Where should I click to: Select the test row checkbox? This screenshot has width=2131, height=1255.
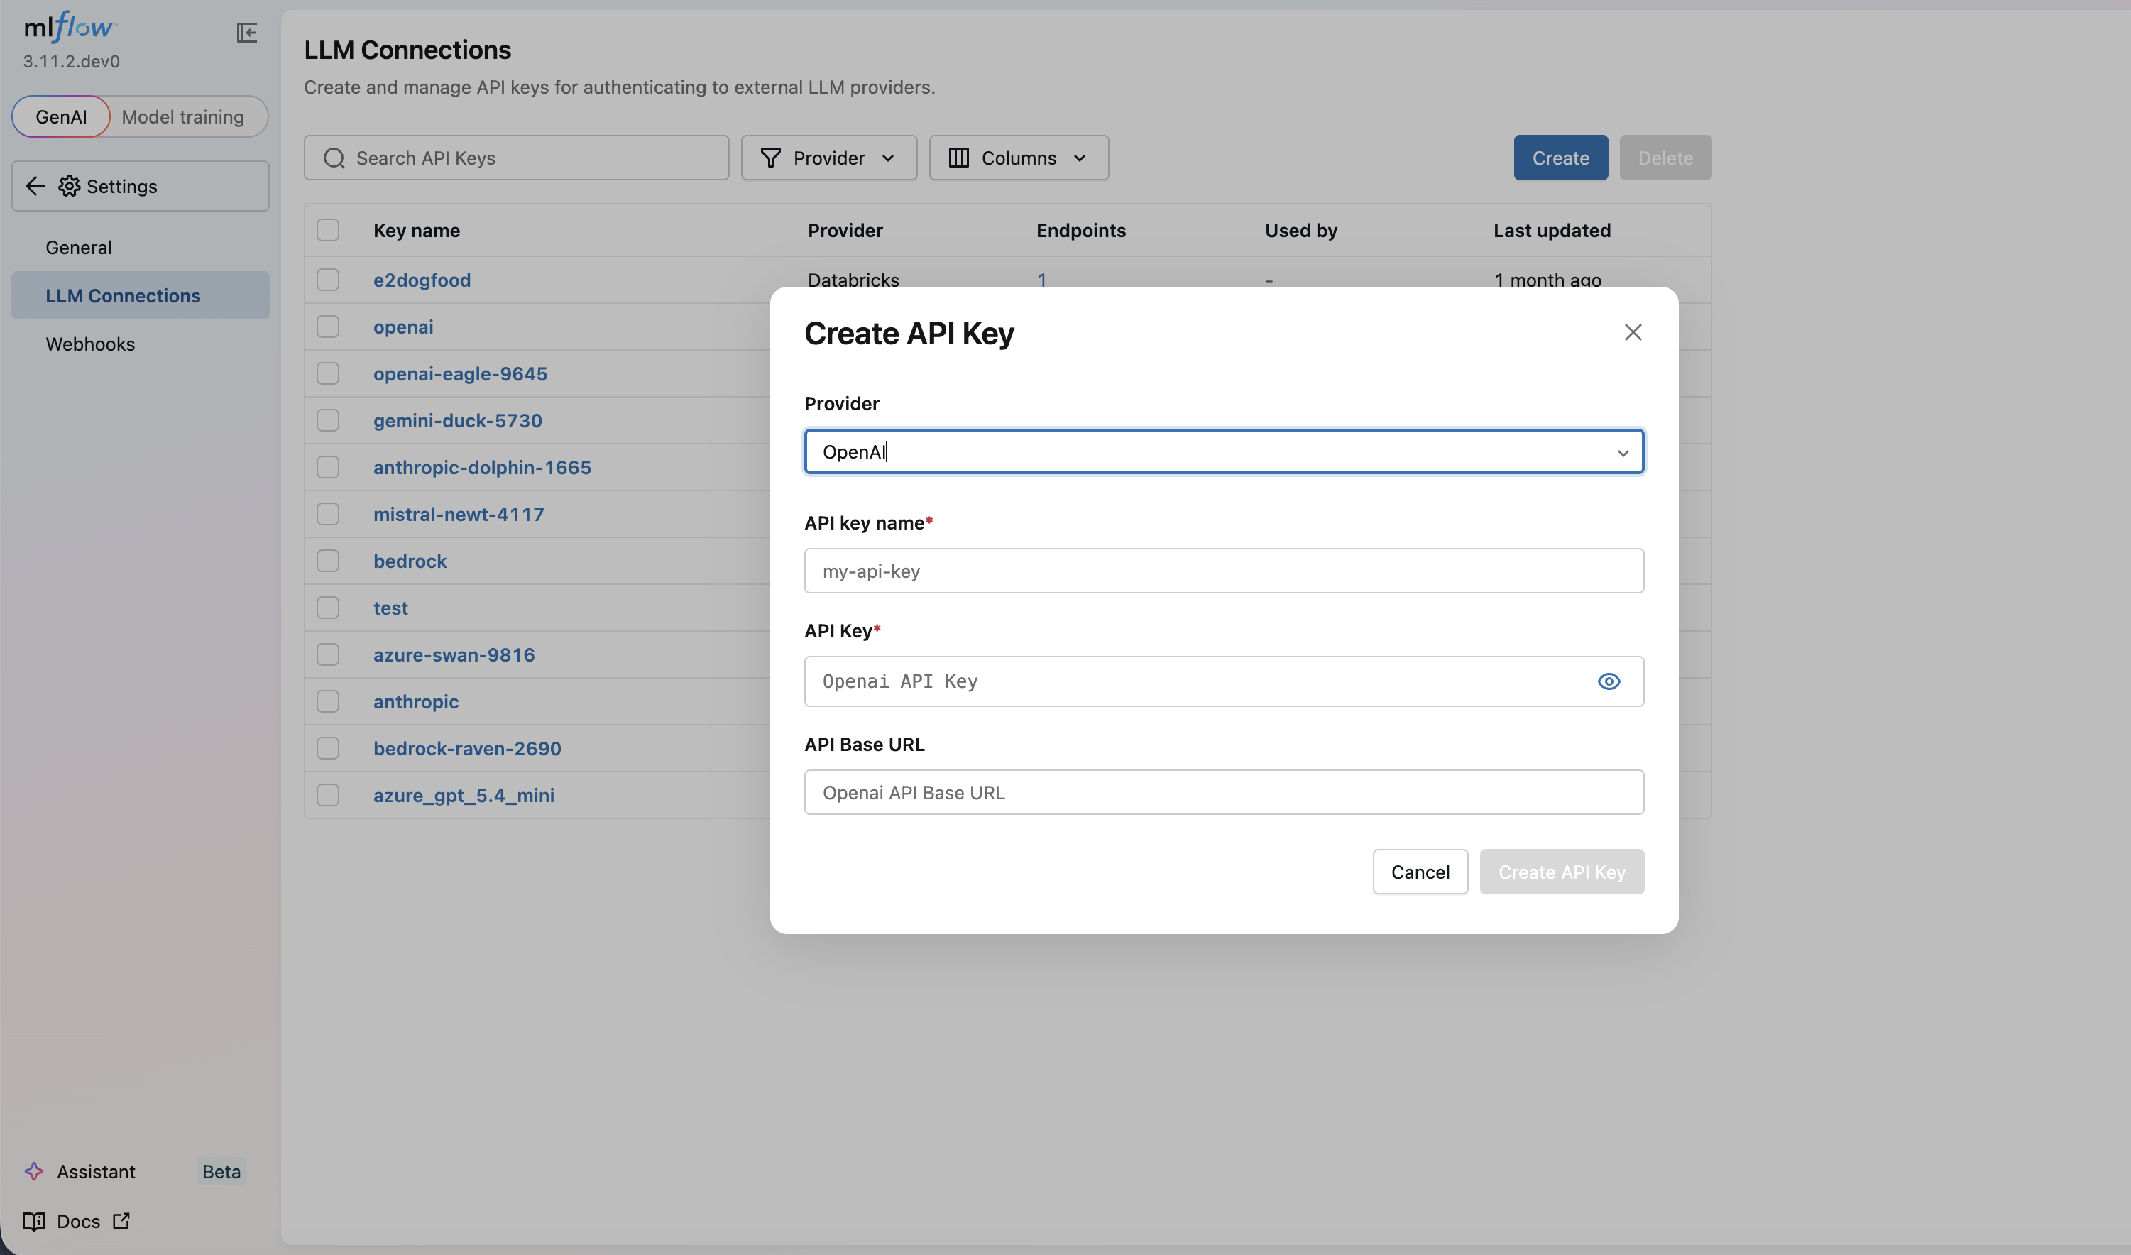328,608
